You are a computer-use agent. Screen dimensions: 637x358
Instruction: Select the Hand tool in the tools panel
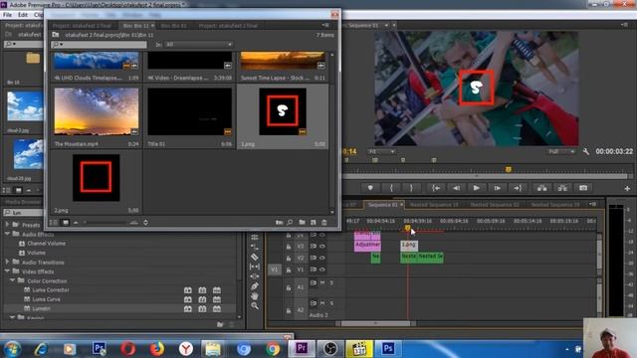point(255,296)
